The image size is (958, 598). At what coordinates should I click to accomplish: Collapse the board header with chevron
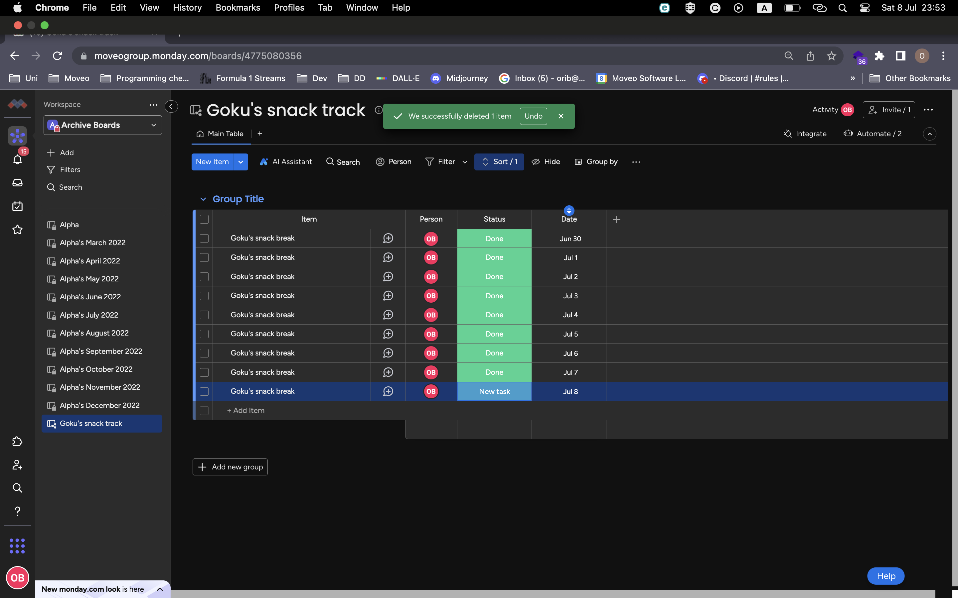(929, 134)
